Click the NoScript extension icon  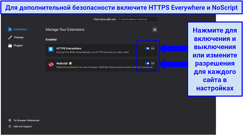[51, 64]
